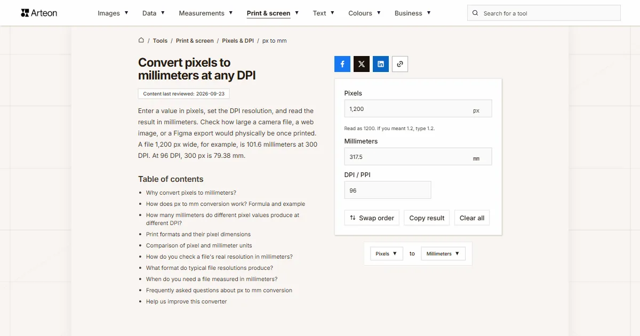This screenshot has height=336, width=640.
Task: Follow the Print & screen breadcrumb link
Action: point(195,41)
